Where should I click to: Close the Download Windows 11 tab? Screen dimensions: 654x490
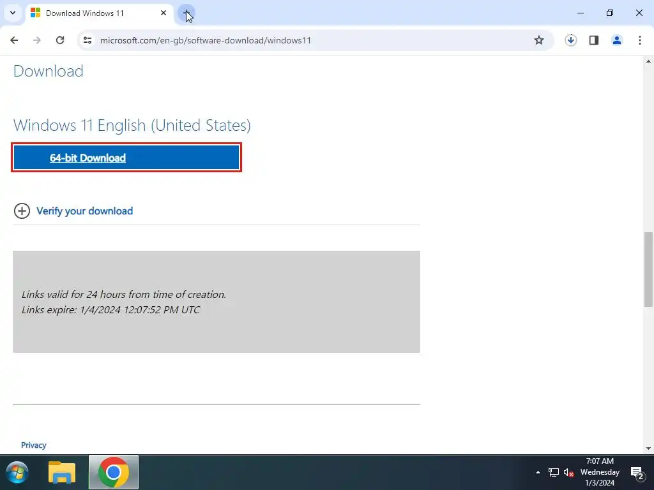click(163, 13)
